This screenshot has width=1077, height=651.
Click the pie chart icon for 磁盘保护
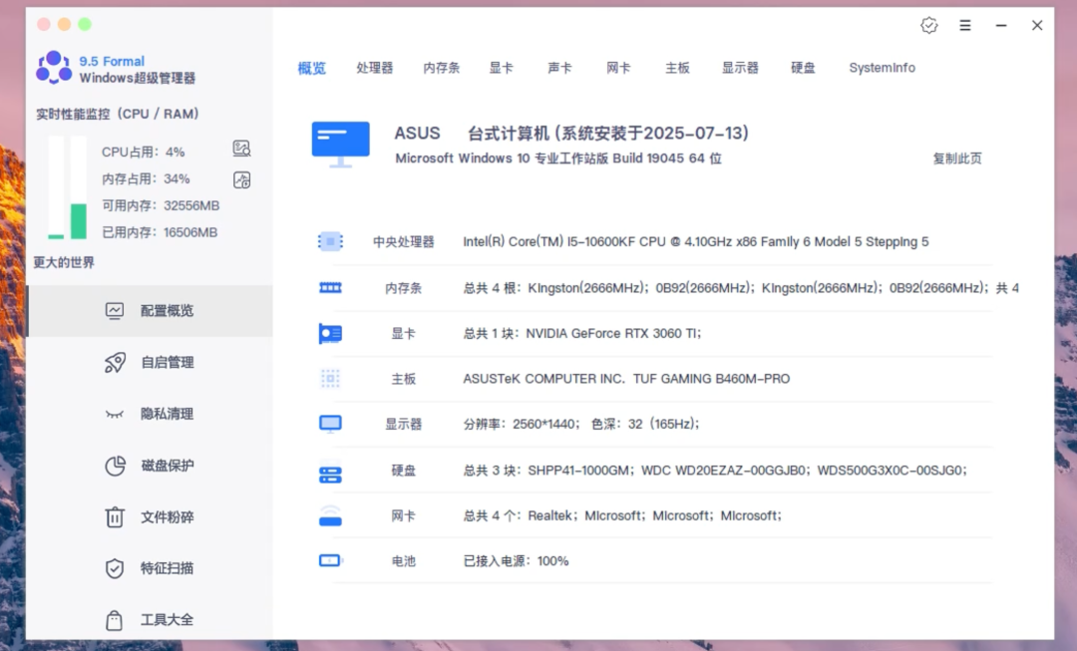tap(115, 466)
